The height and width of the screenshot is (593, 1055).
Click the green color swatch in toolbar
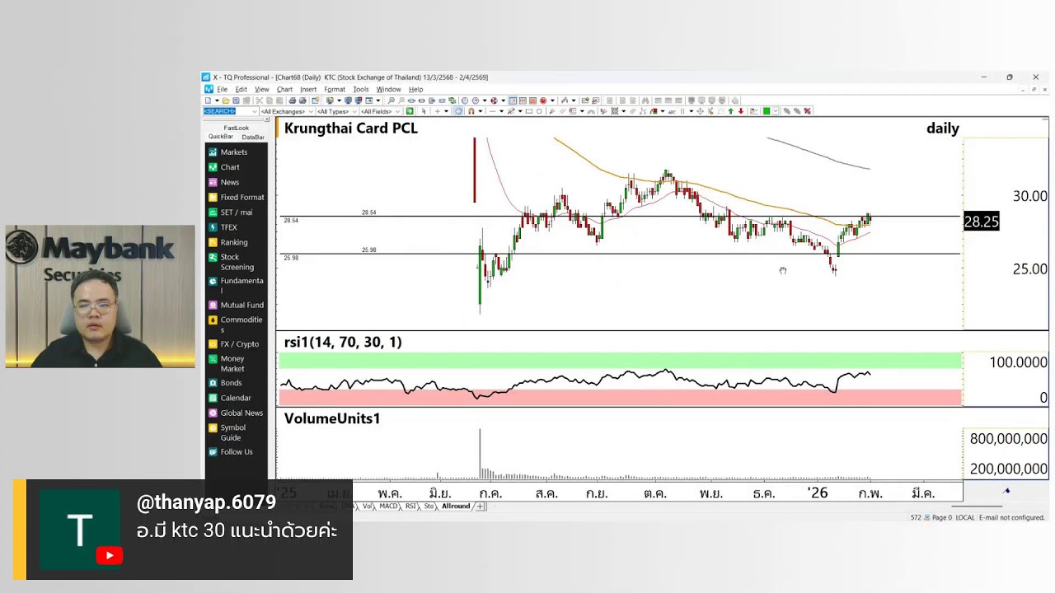pyautogui.click(x=767, y=111)
